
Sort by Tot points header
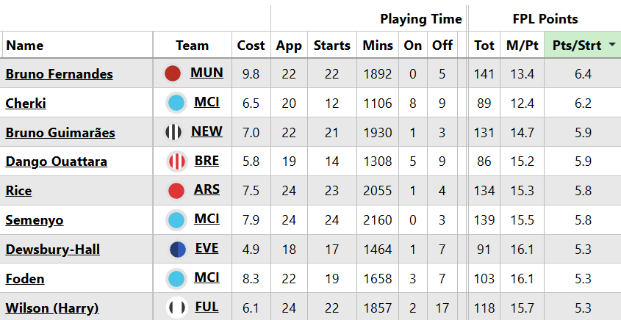[484, 46]
